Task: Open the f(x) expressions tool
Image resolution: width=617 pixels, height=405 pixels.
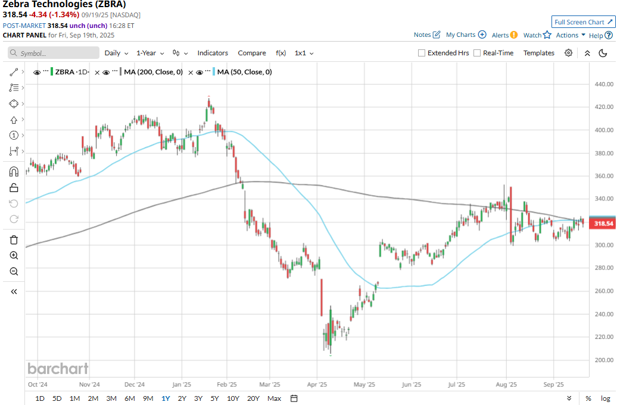Action: click(x=281, y=53)
